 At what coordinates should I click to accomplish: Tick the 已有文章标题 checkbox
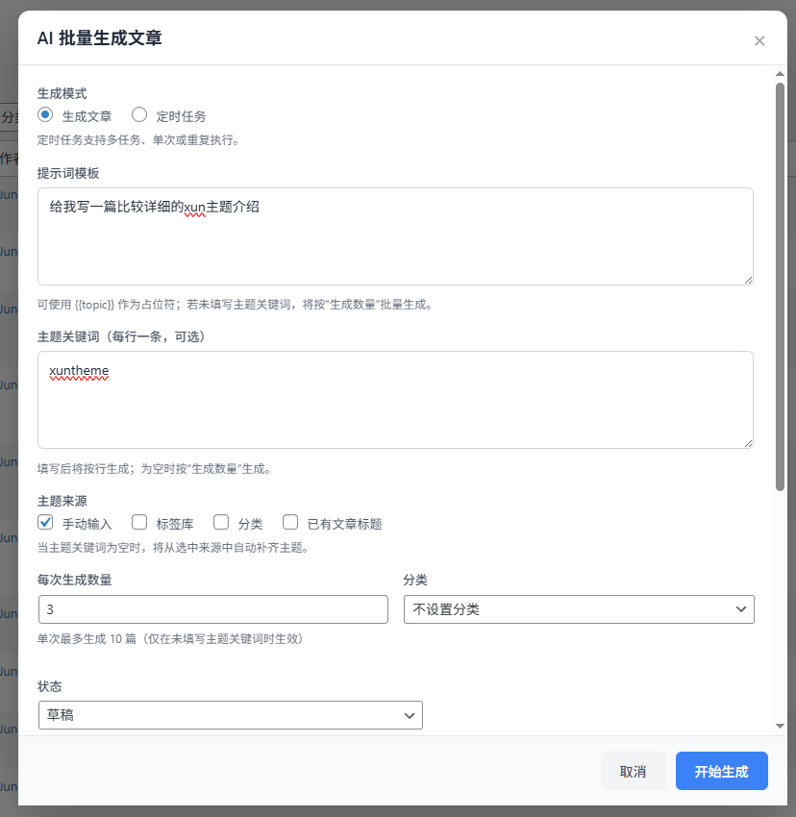[290, 523]
